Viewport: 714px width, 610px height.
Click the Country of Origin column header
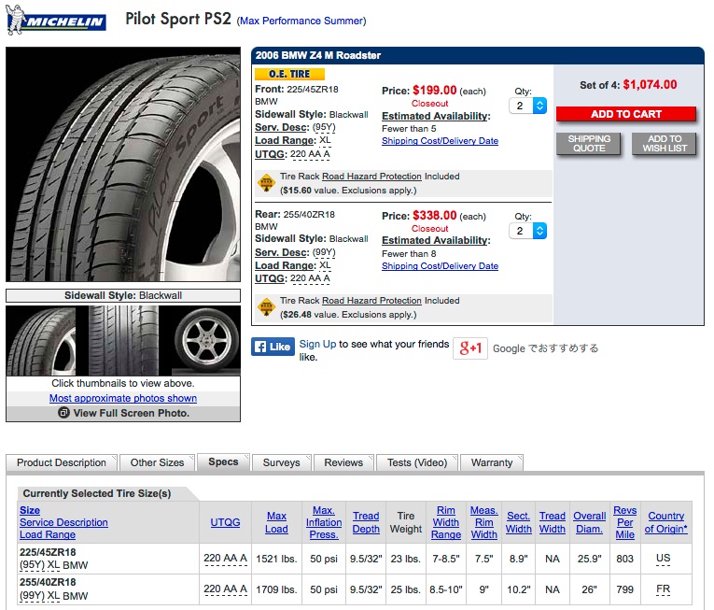tap(665, 522)
